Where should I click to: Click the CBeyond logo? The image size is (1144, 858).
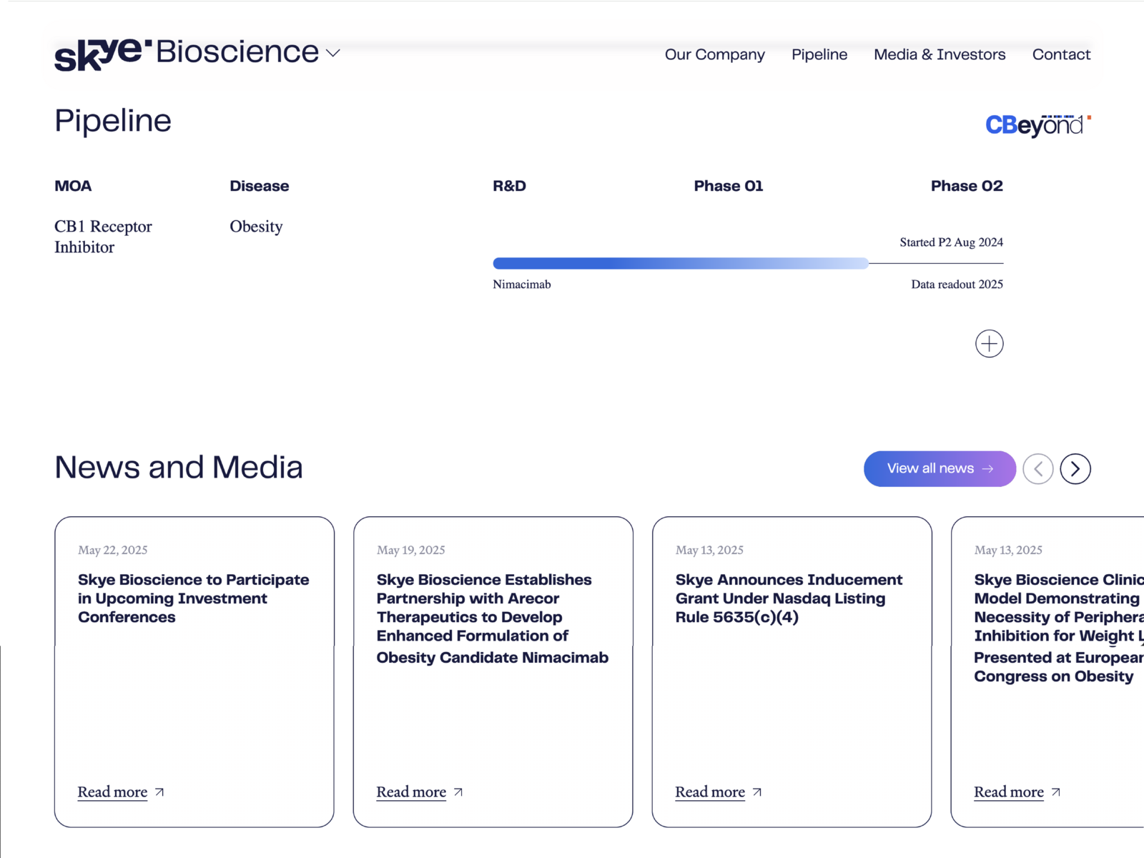[1038, 125]
